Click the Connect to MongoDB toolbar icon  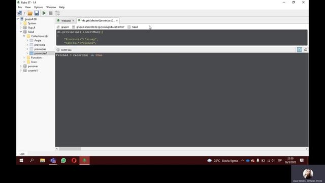[20, 13]
